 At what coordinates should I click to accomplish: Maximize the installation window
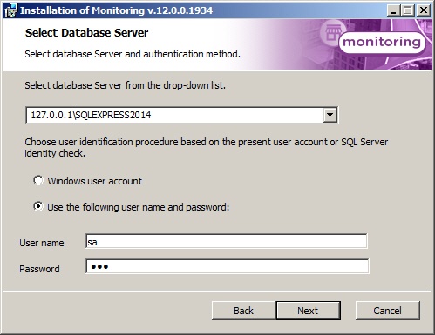[x=408, y=10]
